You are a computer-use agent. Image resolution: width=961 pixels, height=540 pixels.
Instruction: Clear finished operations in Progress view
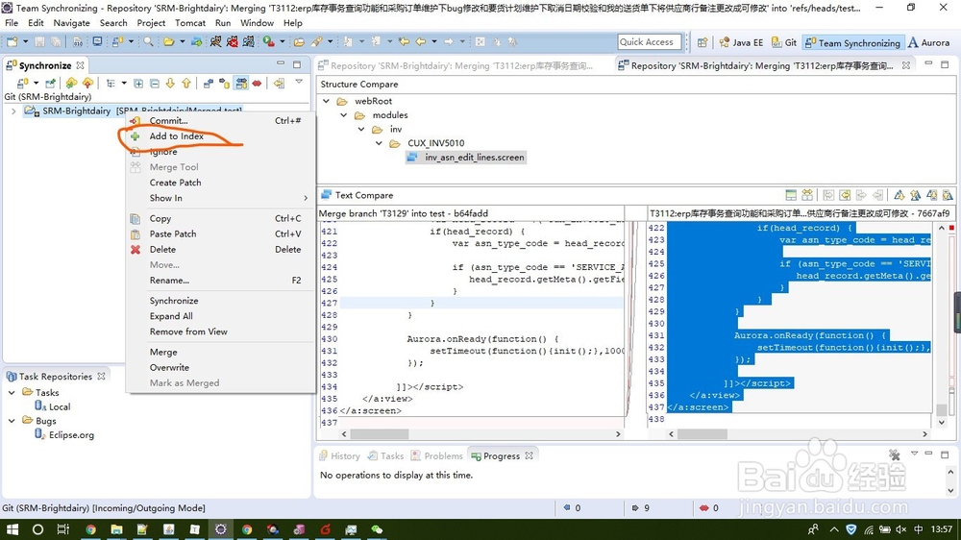tap(895, 454)
